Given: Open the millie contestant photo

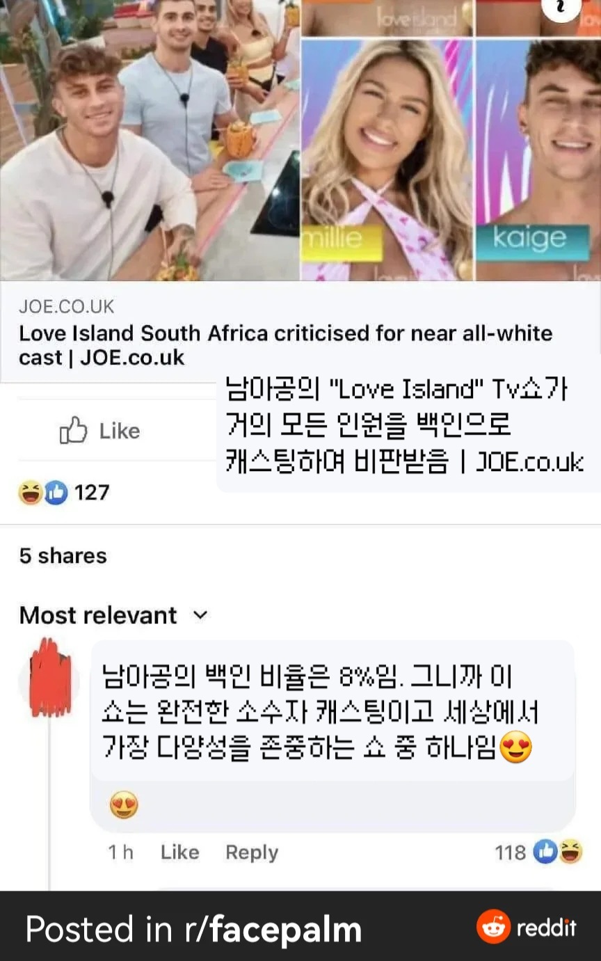Looking at the screenshot, I should [386, 159].
